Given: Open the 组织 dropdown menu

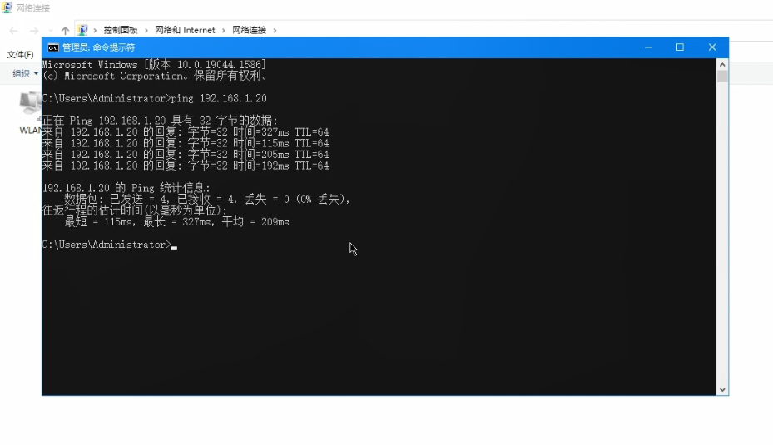Looking at the screenshot, I should point(25,73).
